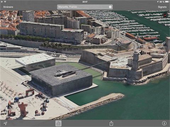Focus the Marseille, France search field

(85, 7)
